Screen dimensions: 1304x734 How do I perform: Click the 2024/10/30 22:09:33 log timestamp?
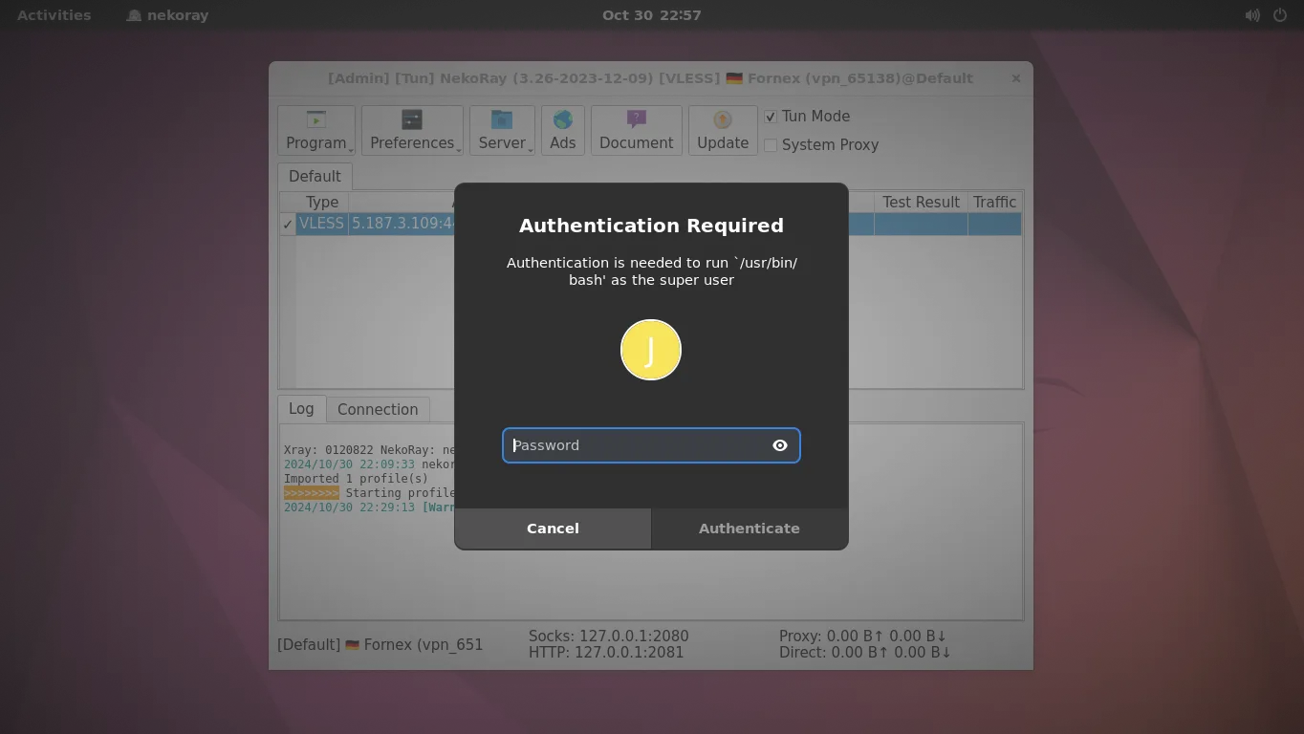point(349,464)
